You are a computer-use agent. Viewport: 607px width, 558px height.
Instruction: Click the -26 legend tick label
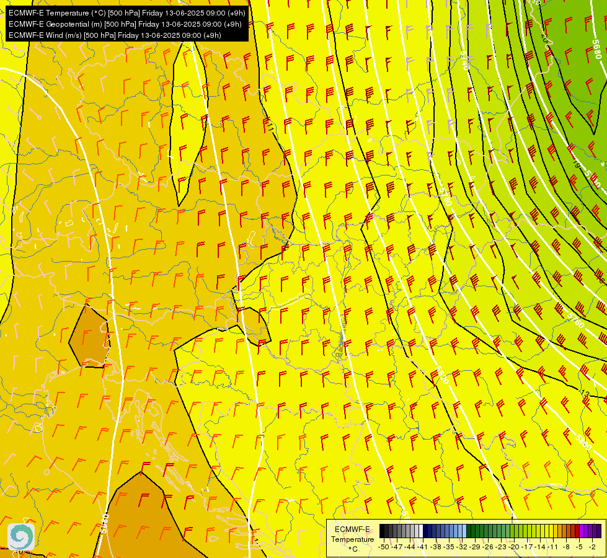(x=488, y=547)
